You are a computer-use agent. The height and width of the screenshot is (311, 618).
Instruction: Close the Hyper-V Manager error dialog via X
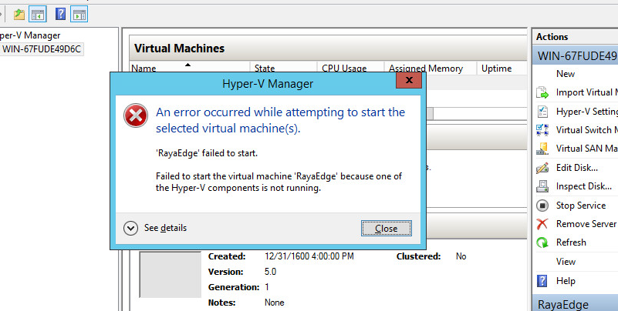pos(409,80)
